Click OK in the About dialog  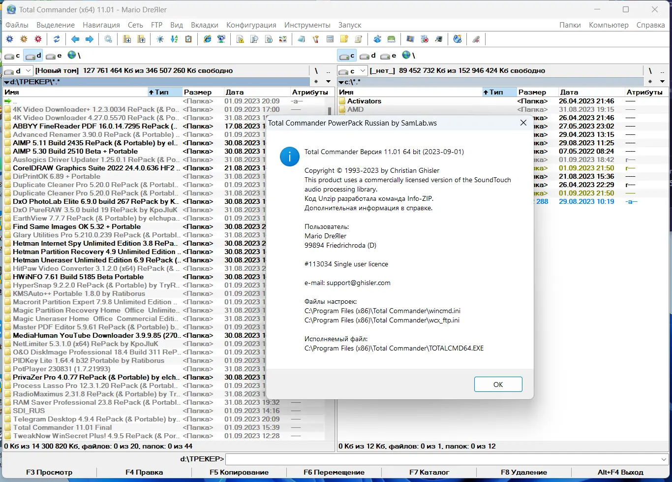point(498,384)
